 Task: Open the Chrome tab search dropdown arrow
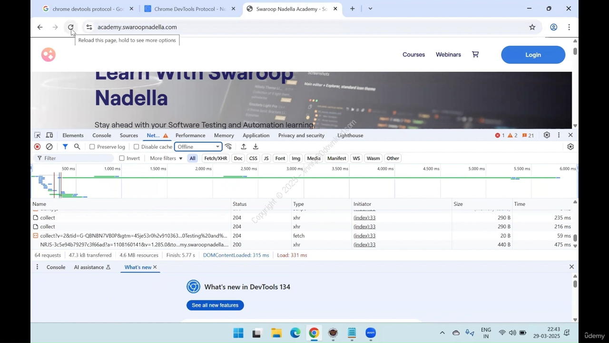[370, 9]
